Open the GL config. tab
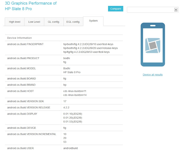Screen dimensions: 189x150 coord(54,22)
